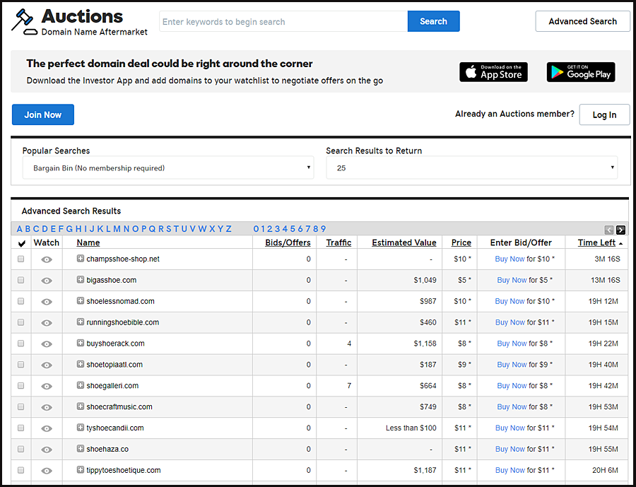Click the blue Join Now button
Viewport: 636px width, 487px height.
coord(43,115)
